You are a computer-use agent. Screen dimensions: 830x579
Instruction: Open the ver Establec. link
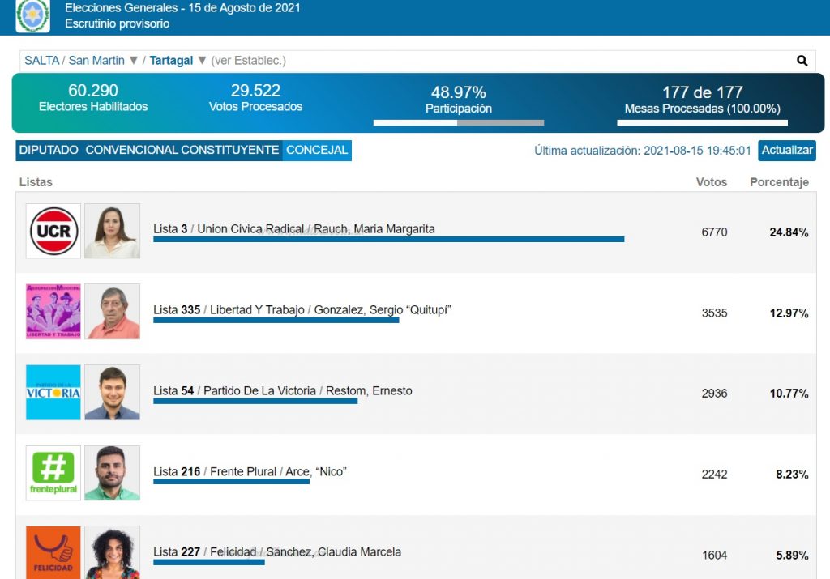[248, 61]
